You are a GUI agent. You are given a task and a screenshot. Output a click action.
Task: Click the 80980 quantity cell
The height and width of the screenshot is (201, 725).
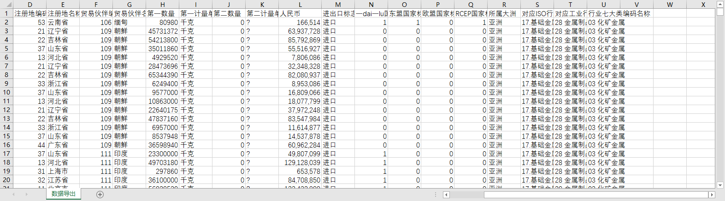163,22
